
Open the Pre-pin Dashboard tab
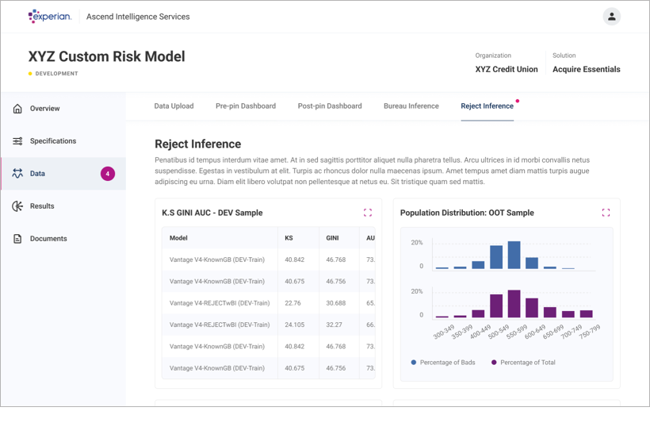point(246,106)
